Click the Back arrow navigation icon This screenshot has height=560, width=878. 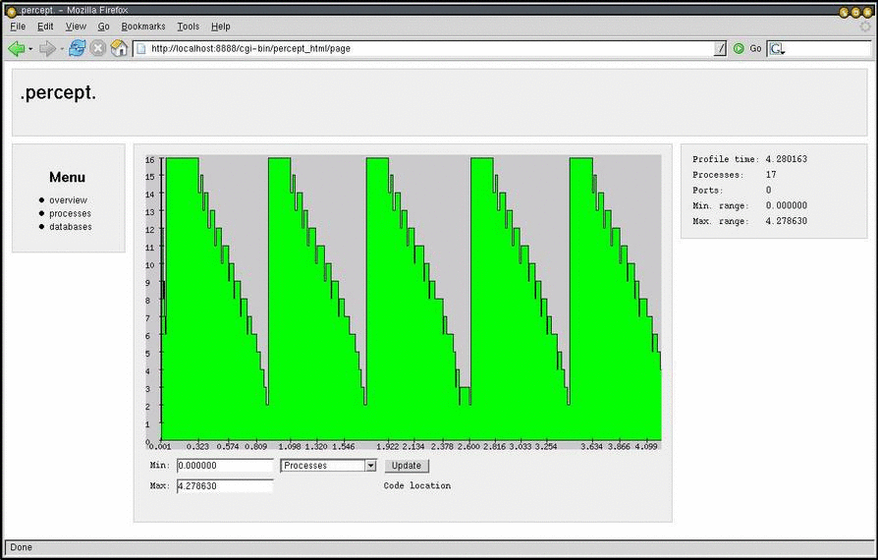click(x=16, y=48)
